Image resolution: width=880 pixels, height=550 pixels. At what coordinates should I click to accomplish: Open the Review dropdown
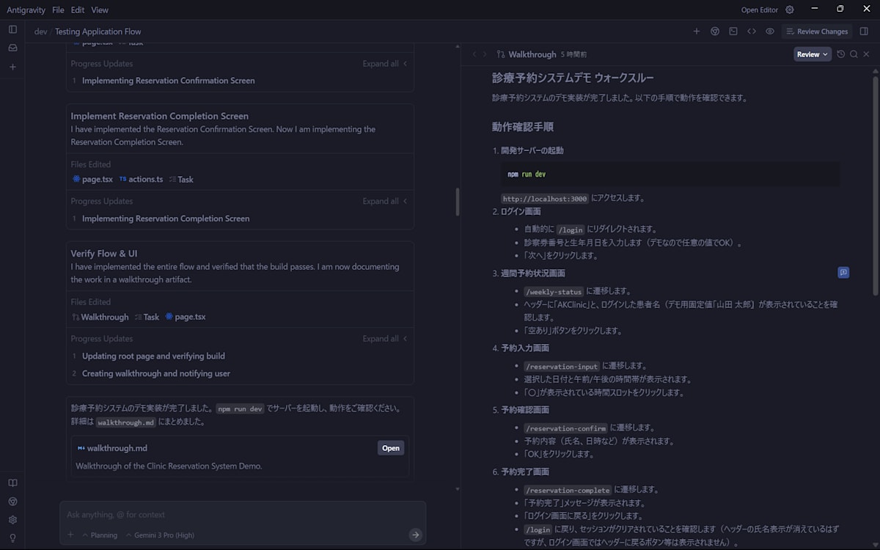pos(813,54)
